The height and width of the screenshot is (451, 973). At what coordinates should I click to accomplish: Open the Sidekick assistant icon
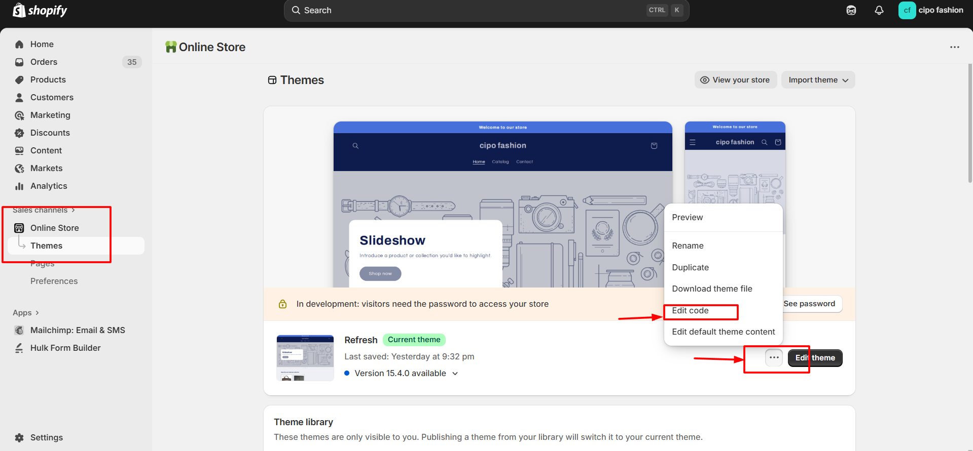point(851,10)
